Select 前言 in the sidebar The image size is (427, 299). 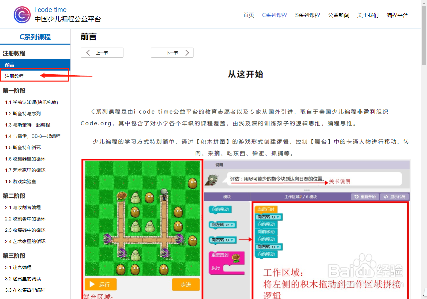click(35, 65)
